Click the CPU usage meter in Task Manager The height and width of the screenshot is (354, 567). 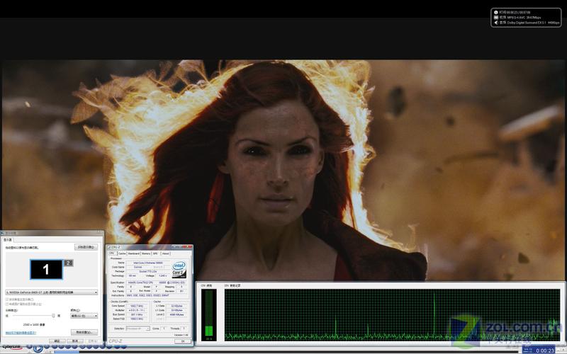(208, 314)
